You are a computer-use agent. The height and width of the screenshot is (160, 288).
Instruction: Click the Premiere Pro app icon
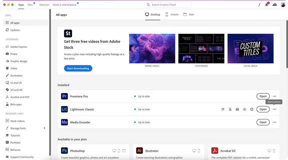click(64, 96)
